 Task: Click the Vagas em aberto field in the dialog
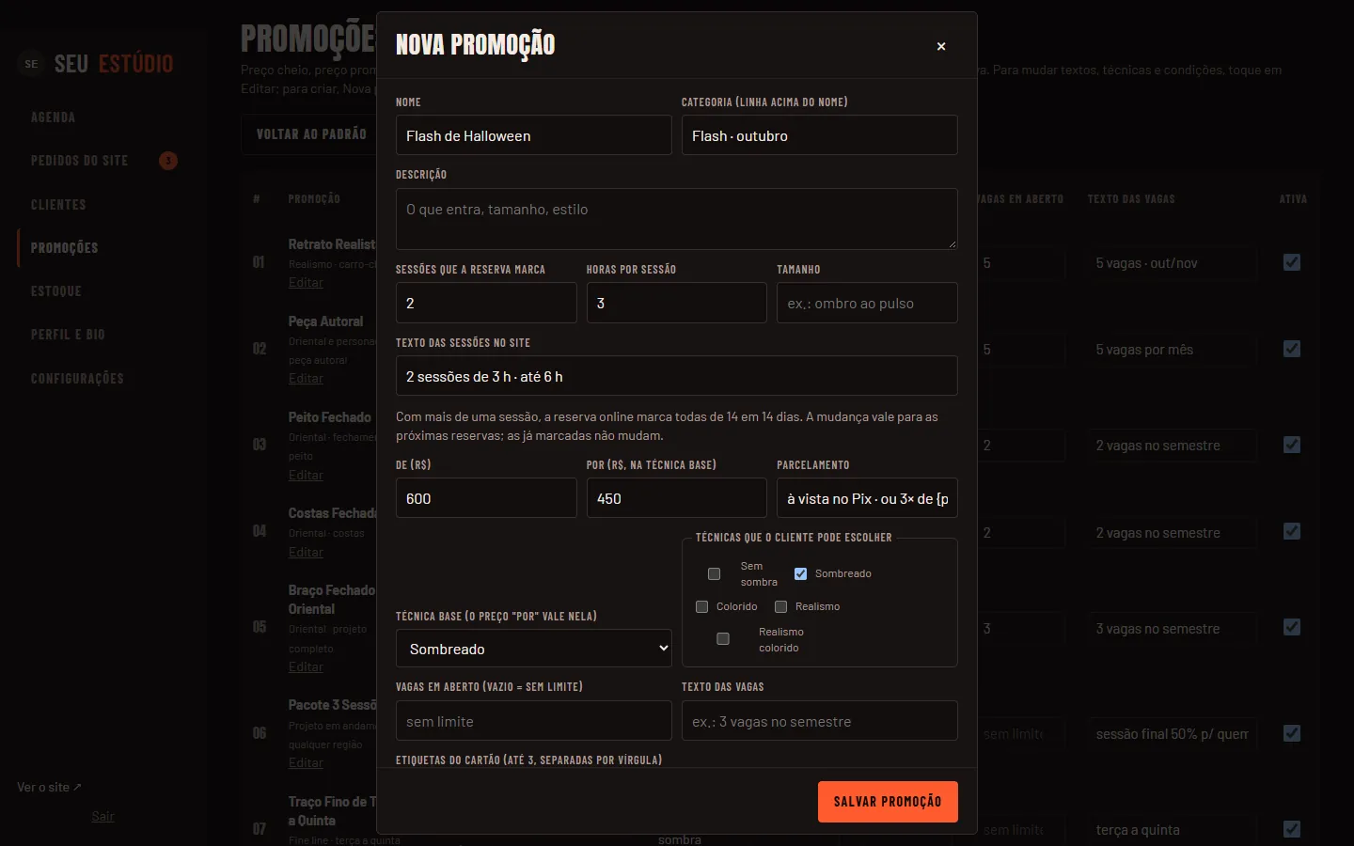[534, 721]
